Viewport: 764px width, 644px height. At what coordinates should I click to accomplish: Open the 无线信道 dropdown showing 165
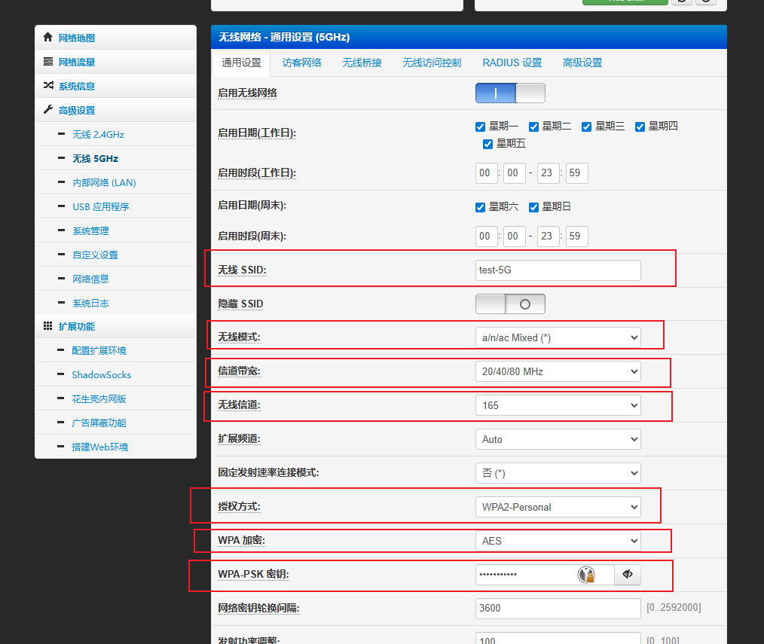coord(558,405)
